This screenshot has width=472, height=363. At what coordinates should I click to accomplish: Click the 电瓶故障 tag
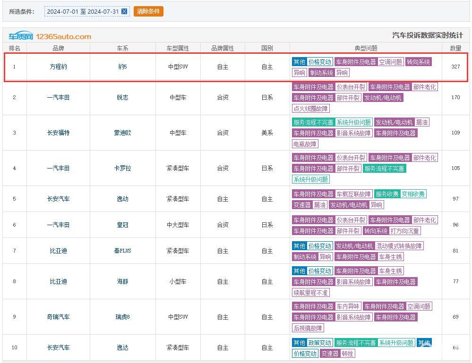pyautogui.click(x=305, y=144)
